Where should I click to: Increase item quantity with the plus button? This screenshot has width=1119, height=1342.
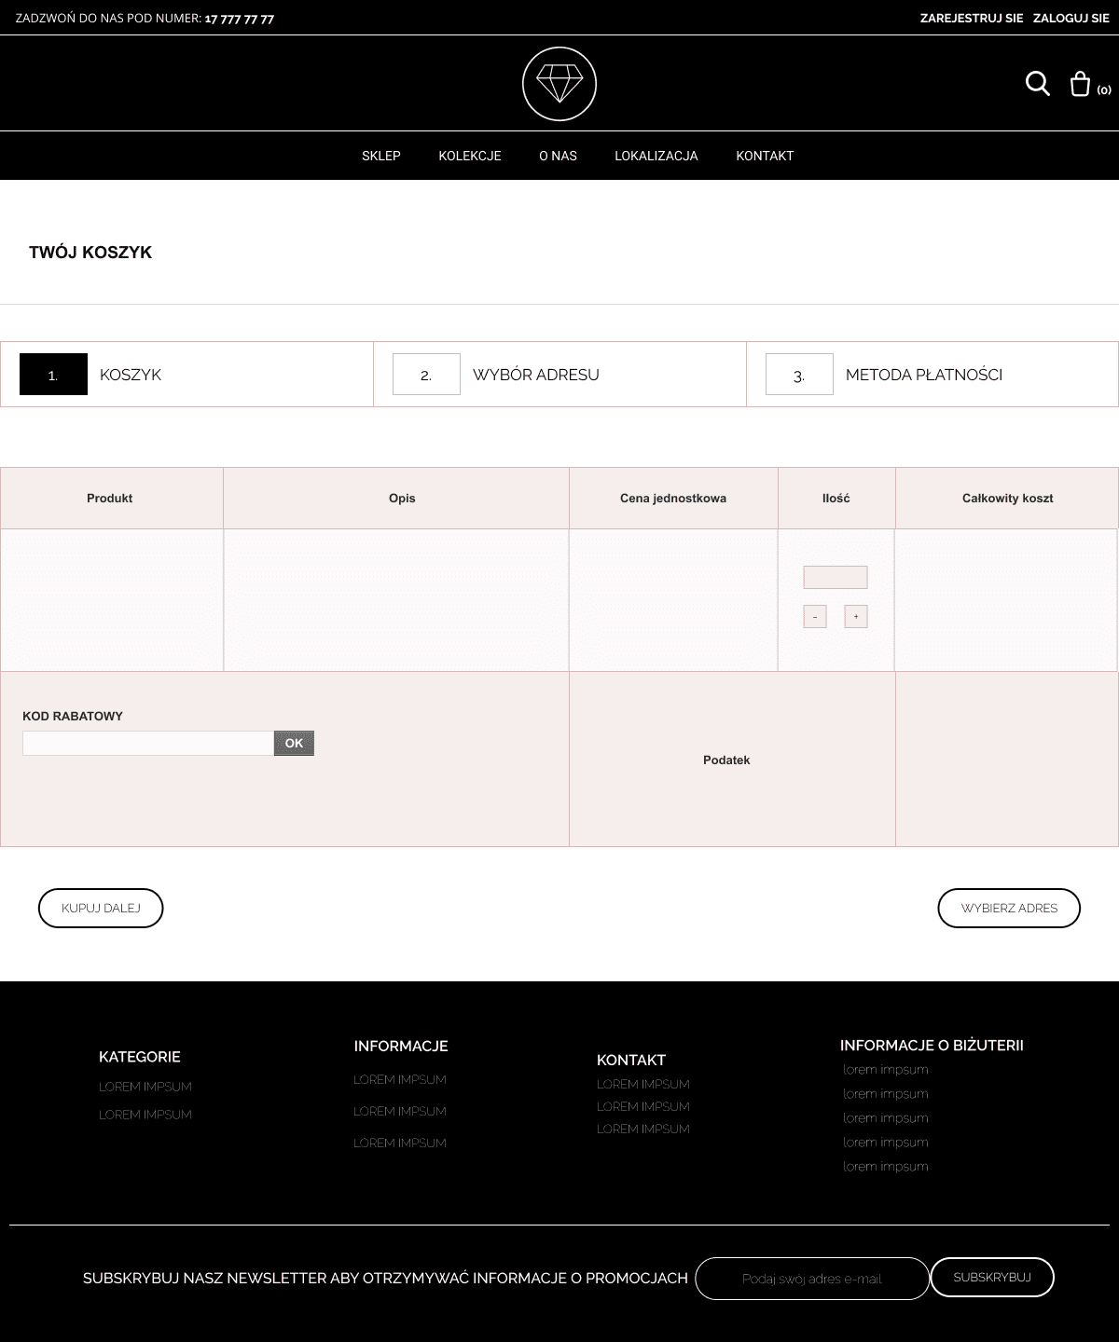click(x=855, y=616)
